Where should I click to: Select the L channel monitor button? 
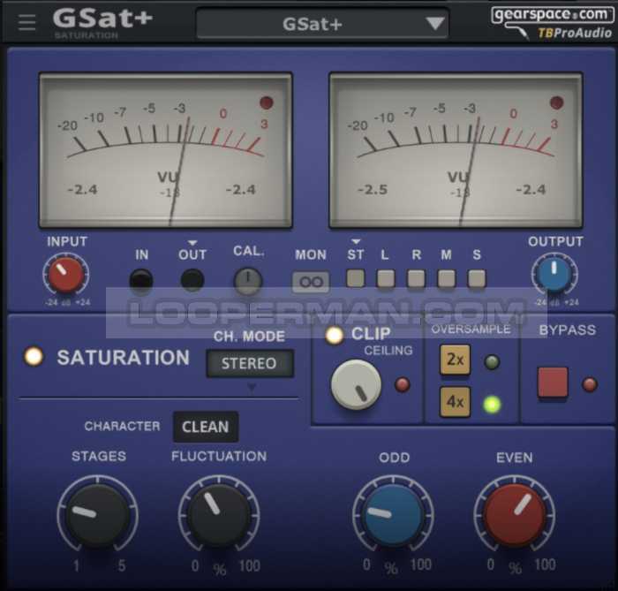click(386, 279)
